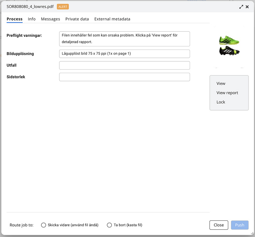Select the empty Sidstorlek input field
Image resolution: width=255 pixels, height=237 pixels.
point(124,77)
